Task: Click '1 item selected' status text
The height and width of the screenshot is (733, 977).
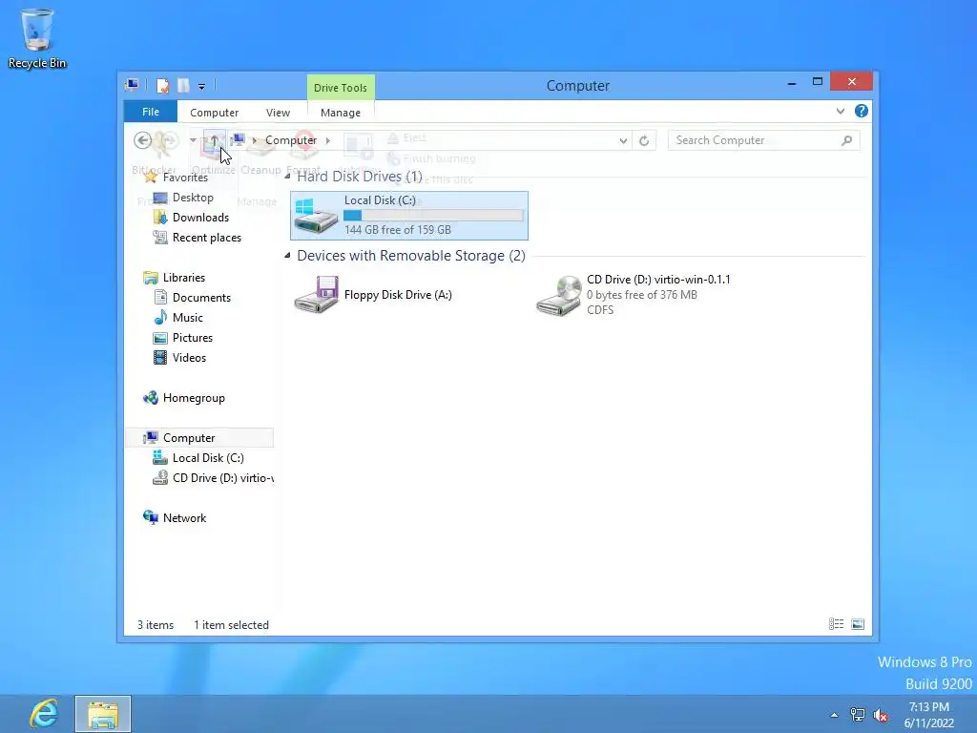Action: click(231, 624)
